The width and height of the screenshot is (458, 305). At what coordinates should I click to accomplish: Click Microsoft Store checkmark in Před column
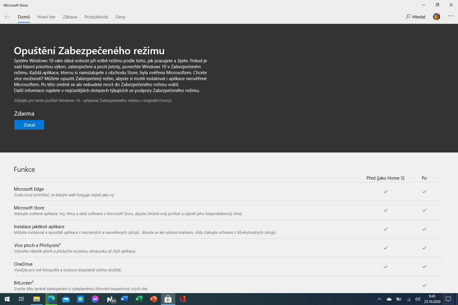click(386, 210)
